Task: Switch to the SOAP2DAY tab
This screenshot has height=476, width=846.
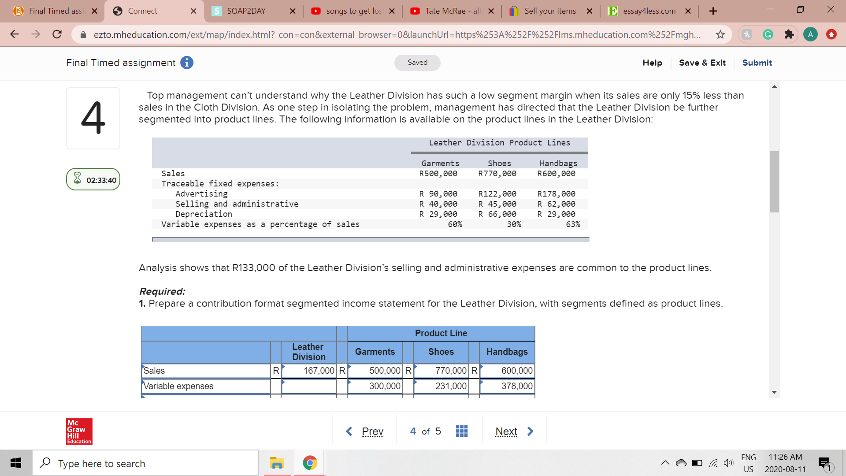Action: [x=246, y=11]
